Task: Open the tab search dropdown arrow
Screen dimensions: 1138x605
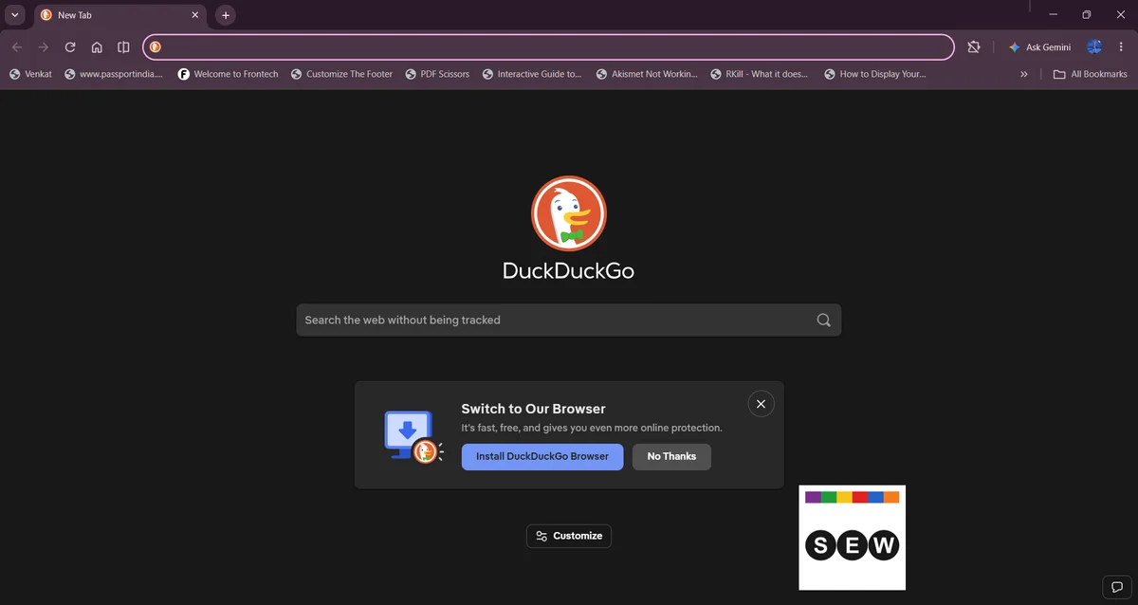Action: pos(15,15)
